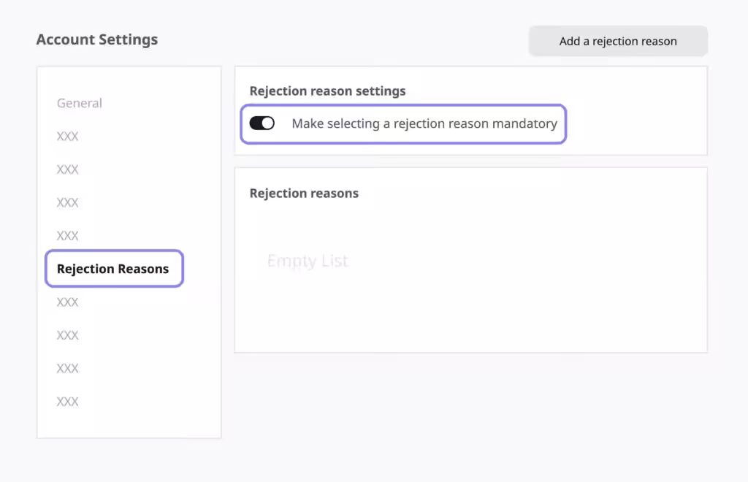Click the Rejection reason settings heading
The width and height of the screenshot is (748, 482).
(x=327, y=91)
